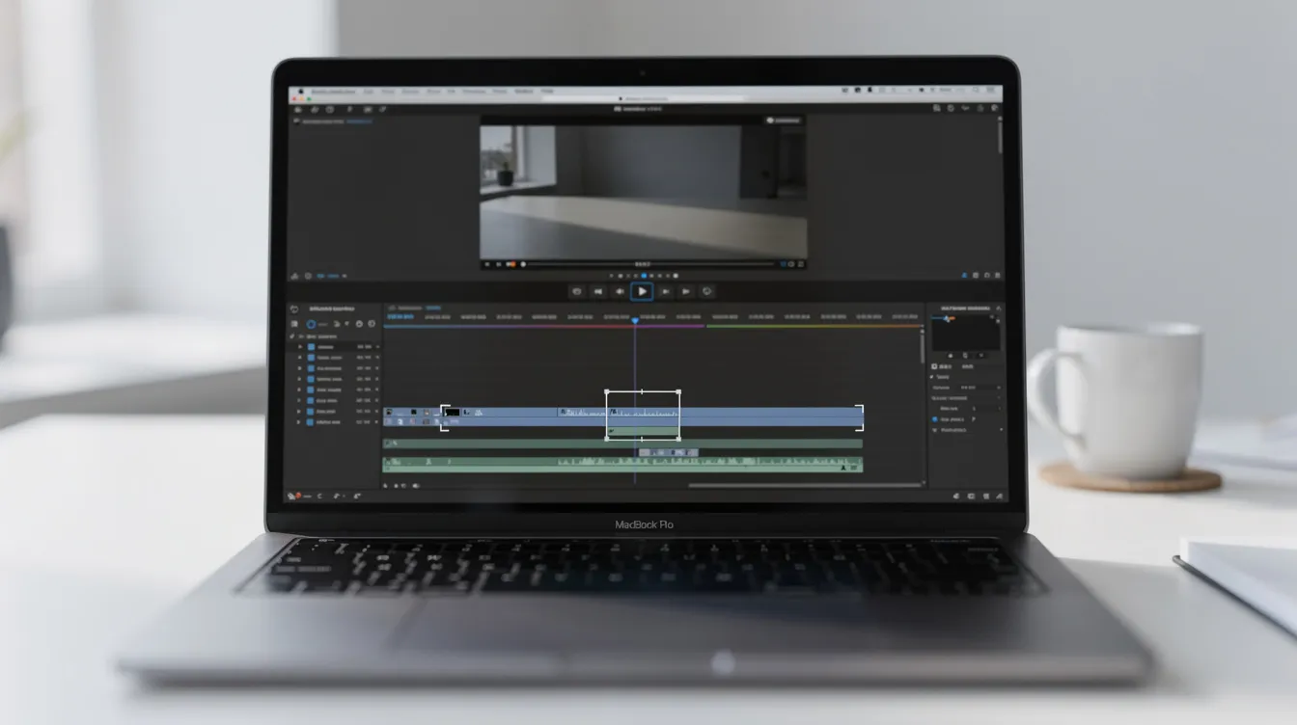Click the timeline's horizontal scrollbar thumb
1297x725 pixels.
[x=804, y=485]
